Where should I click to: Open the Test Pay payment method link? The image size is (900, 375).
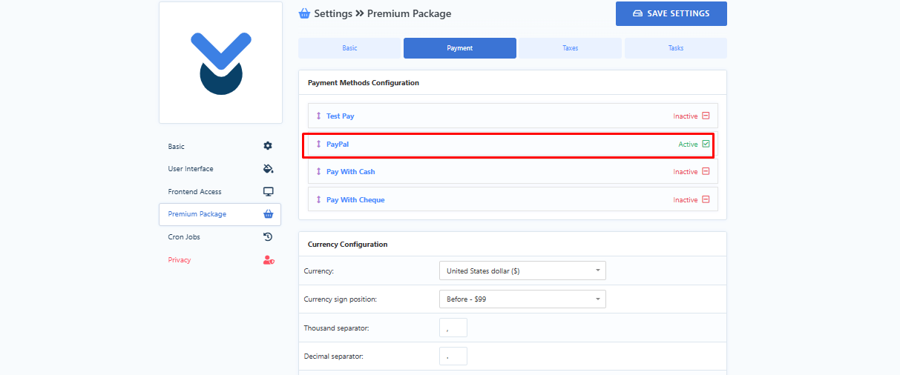pyautogui.click(x=341, y=116)
